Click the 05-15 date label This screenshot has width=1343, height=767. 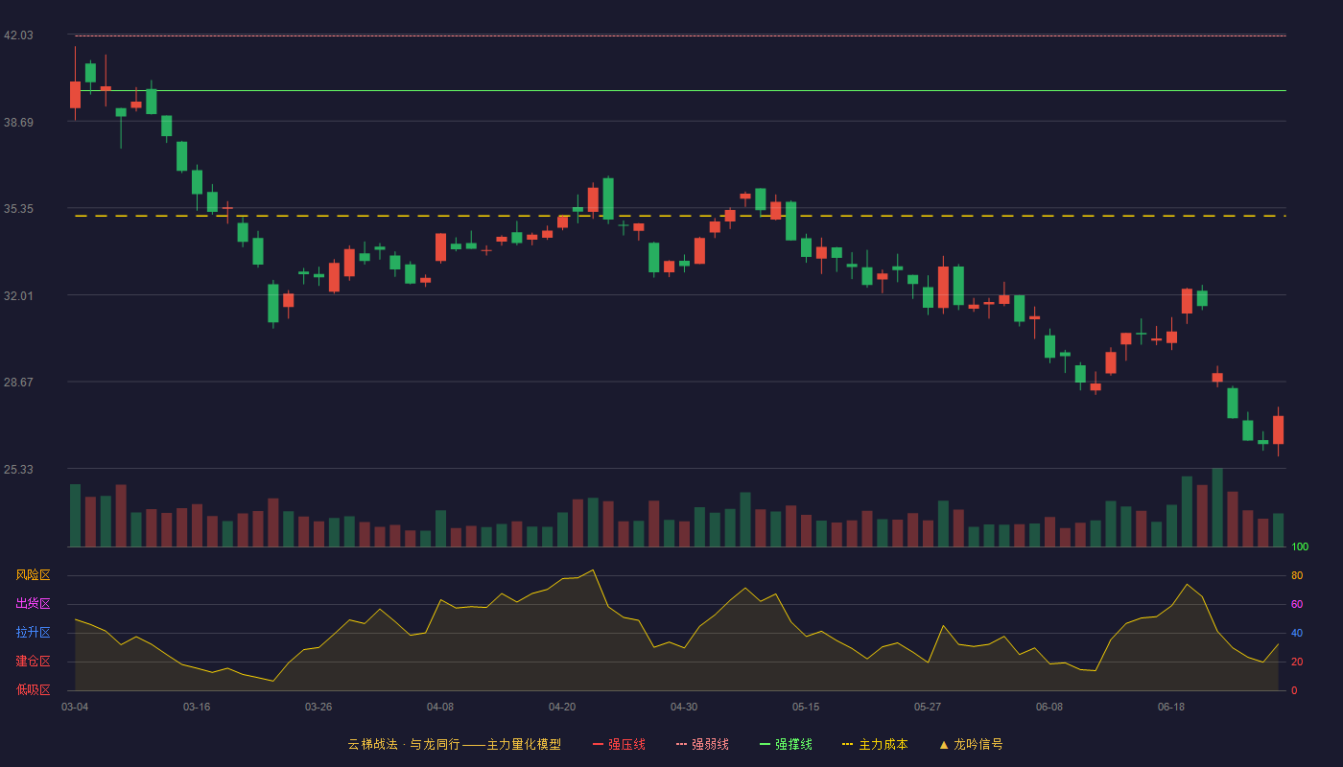click(806, 707)
